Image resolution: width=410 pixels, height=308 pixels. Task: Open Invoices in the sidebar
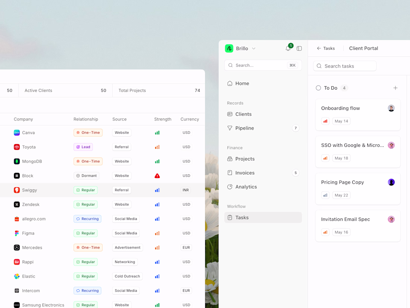(x=263, y=173)
